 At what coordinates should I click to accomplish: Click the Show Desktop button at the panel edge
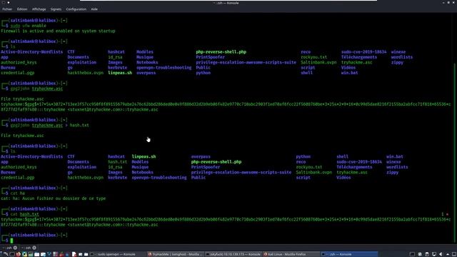pyautogui.click(x=454, y=254)
